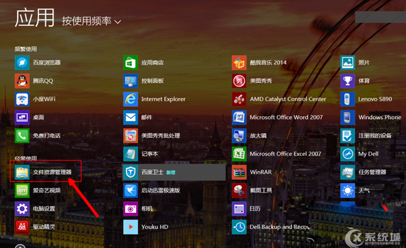Launch 百度浏览器 browser app
This screenshot has height=248, width=406.
coord(38,63)
